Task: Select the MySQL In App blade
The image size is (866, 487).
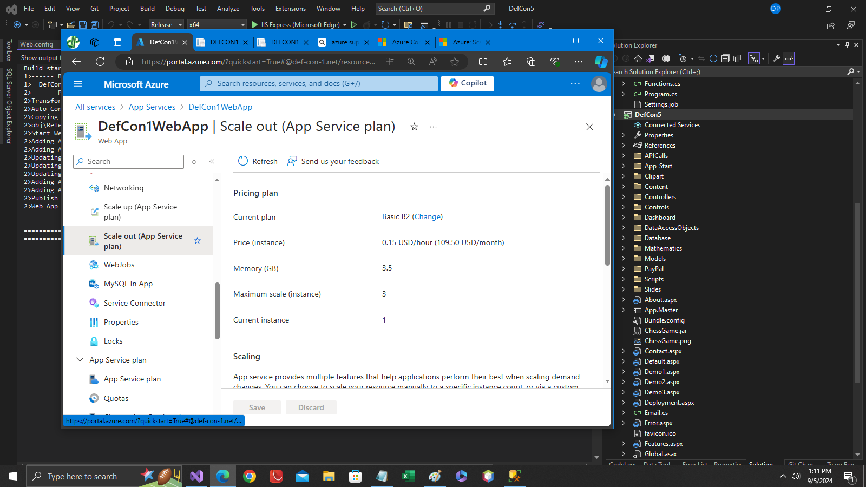Action: (127, 284)
